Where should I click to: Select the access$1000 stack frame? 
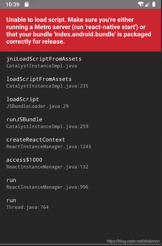(24, 160)
